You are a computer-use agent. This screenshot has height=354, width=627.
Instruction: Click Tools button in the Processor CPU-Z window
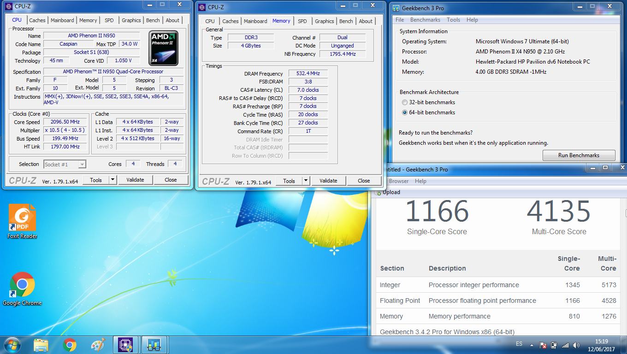pos(96,180)
